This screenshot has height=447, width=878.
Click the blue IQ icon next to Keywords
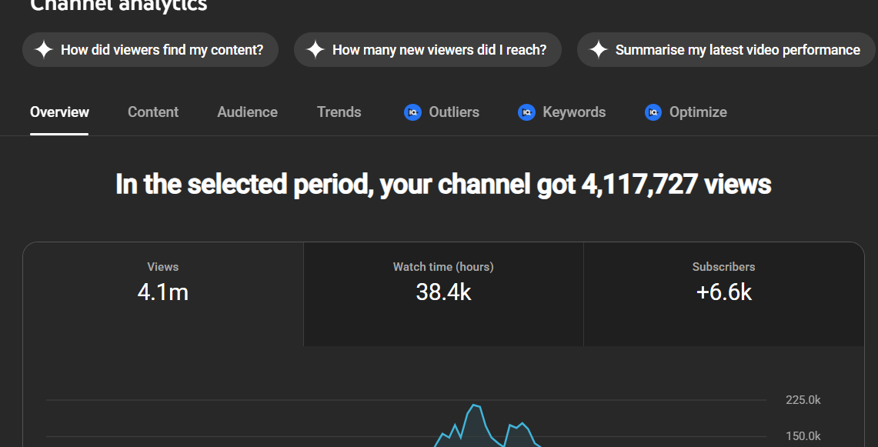click(x=526, y=112)
